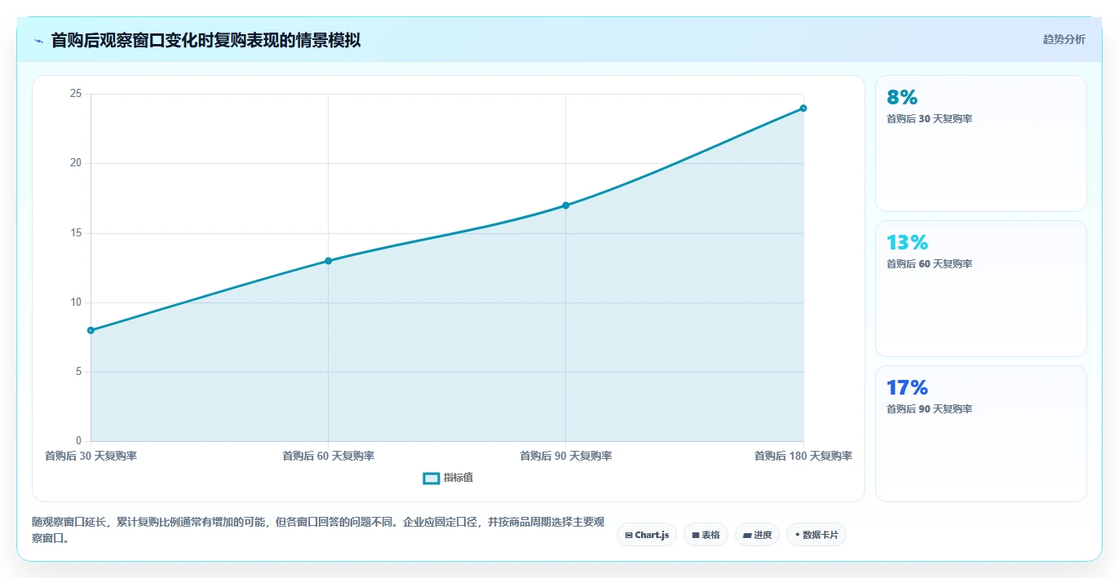Click the chart title 首购后观察窗口变化时复购表现的情景模拟

point(206,40)
